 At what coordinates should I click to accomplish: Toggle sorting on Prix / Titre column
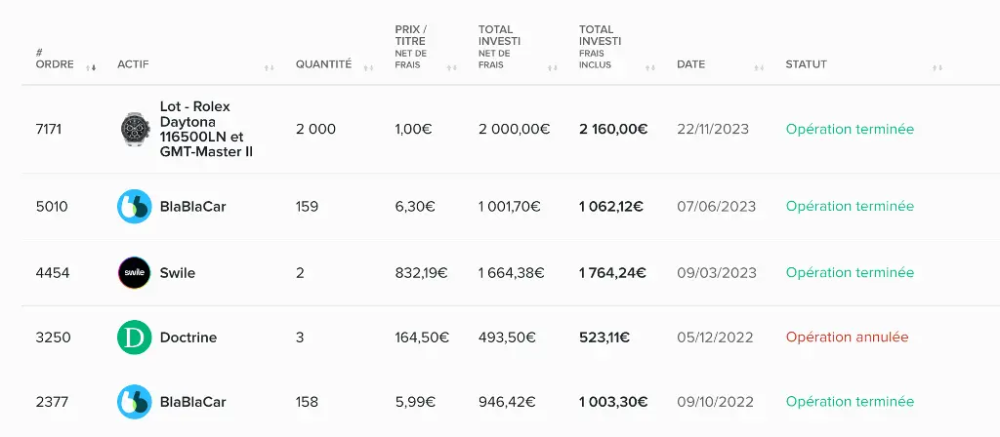point(451,67)
